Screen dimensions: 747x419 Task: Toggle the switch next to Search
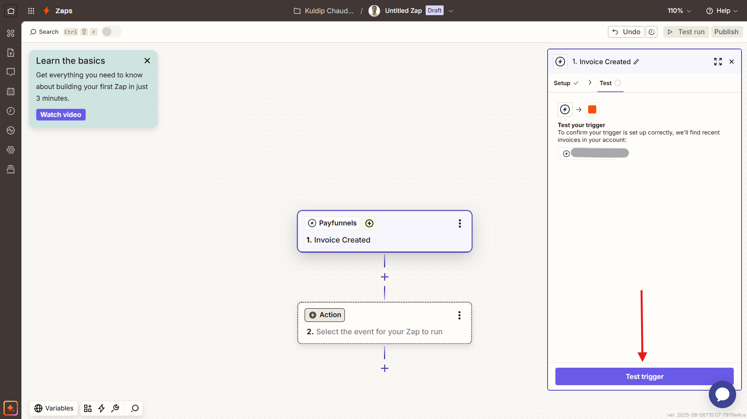pos(111,32)
